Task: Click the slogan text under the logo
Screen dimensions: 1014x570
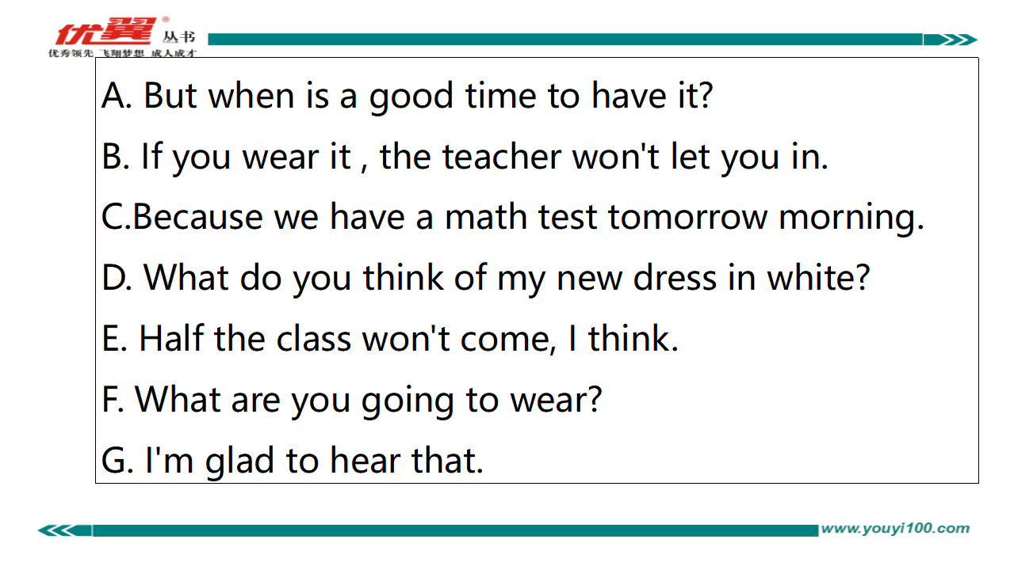Action: pyautogui.click(x=123, y=53)
